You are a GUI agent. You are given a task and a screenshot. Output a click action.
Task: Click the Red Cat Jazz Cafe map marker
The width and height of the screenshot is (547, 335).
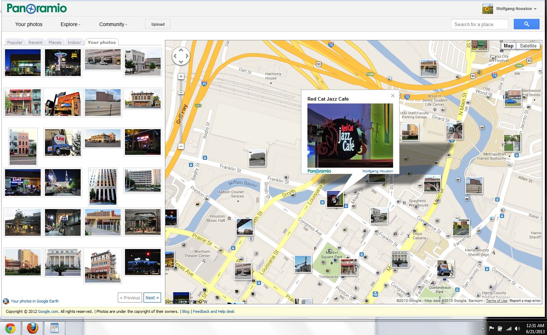pyautogui.click(x=335, y=199)
